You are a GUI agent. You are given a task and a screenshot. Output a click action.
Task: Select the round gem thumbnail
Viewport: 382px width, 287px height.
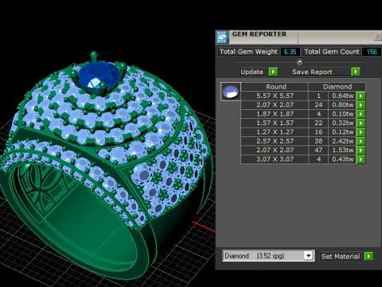231,92
